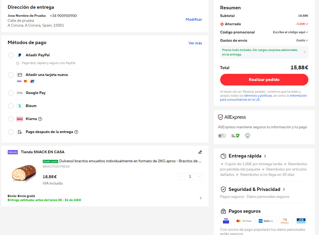Choose Google Pay radio button
Screen dimensions: 319x235
click(11, 93)
